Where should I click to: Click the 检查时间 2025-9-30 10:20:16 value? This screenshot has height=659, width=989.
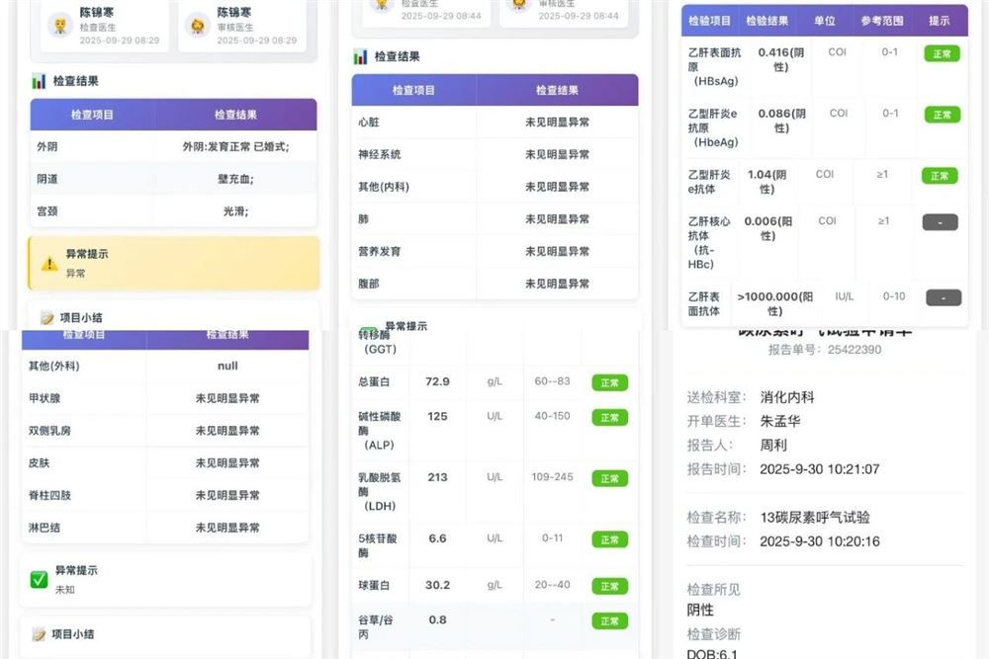tap(819, 541)
